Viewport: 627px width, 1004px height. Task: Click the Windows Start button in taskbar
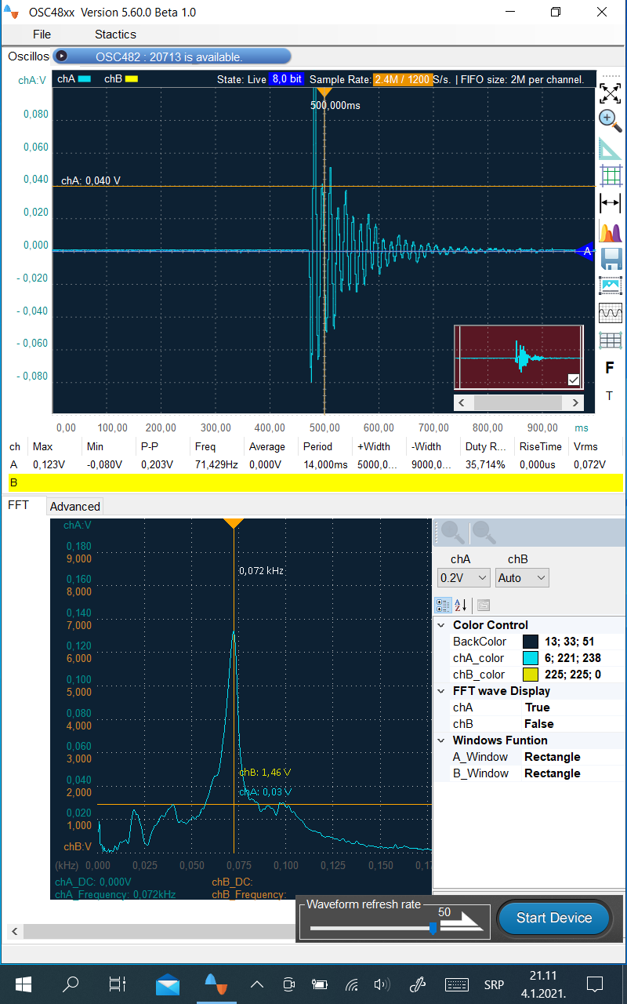(23, 984)
